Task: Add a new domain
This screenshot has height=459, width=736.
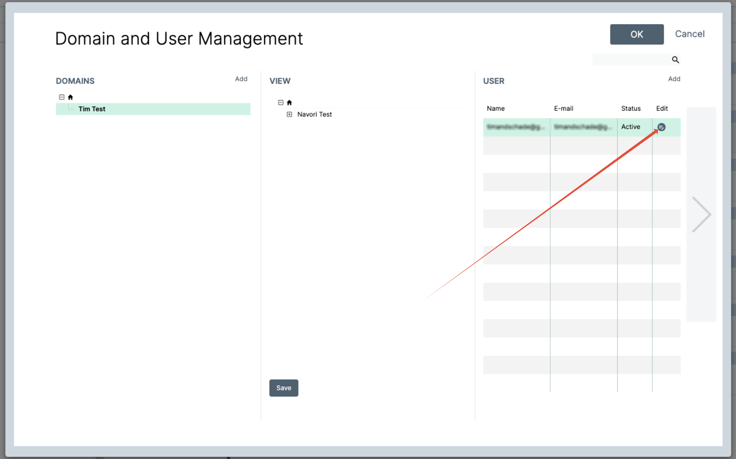Action: (241, 79)
